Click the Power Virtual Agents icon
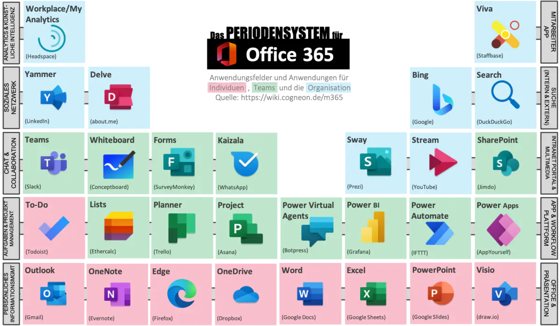The width and height of the screenshot is (560, 326). point(317,232)
